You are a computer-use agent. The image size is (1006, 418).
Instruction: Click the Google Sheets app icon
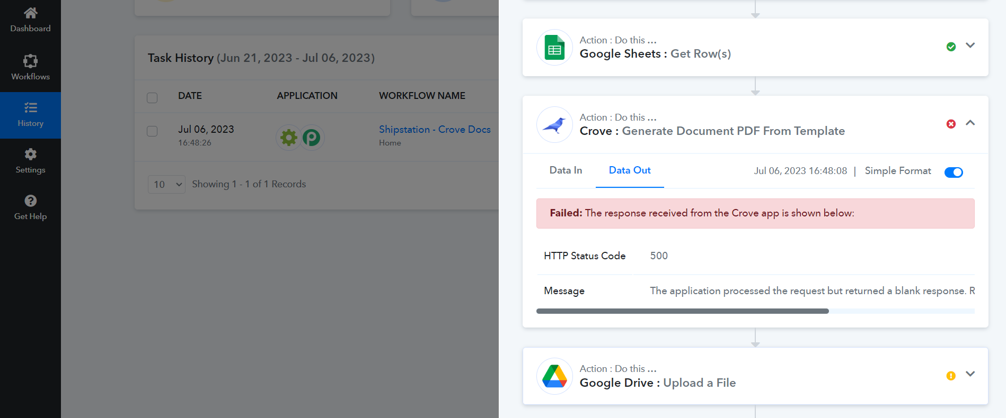[x=554, y=48]
